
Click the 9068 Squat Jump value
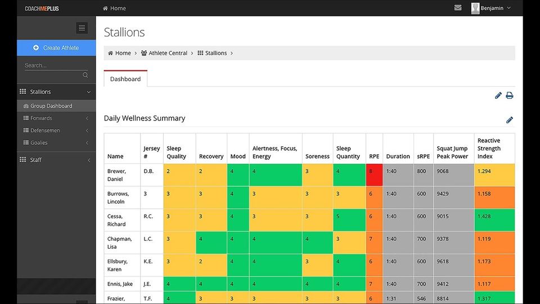point(443,171)
